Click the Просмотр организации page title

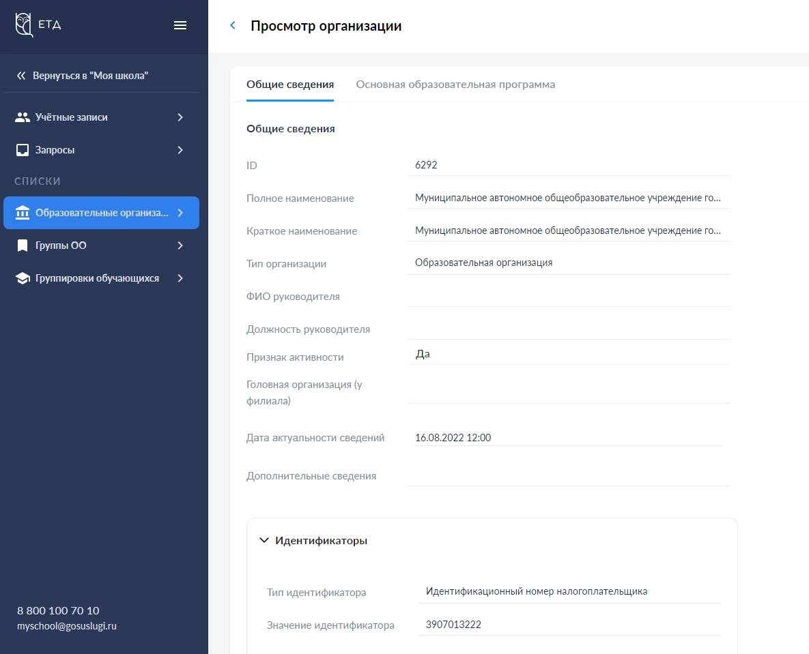(326, 26)
